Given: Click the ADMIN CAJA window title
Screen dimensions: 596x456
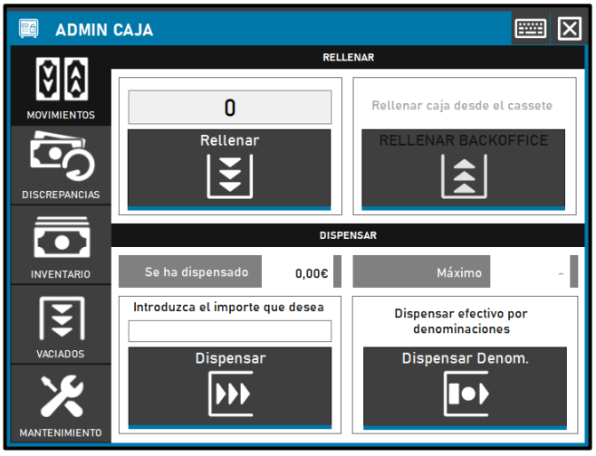Looking at the screenshot, I should click(104, 29).
